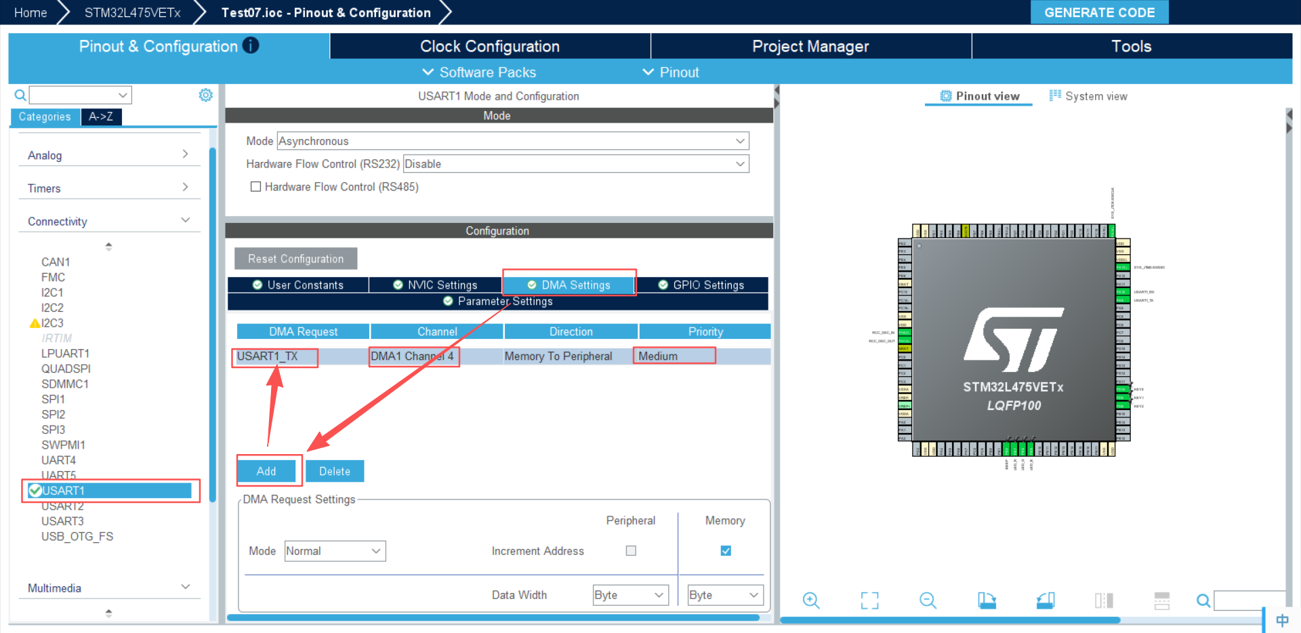This screenshot has width=1301, height=633.
Task: Open the GPIO Settings tab
Action: (x=701, y=285)
